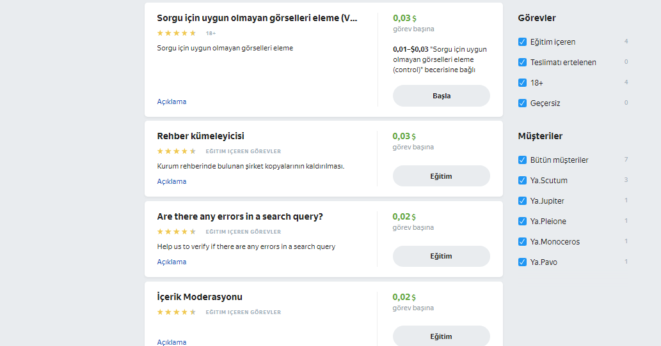Toggle the Ya.Pleione checkbox
This screenshot has height=346, width=661.
522,221
